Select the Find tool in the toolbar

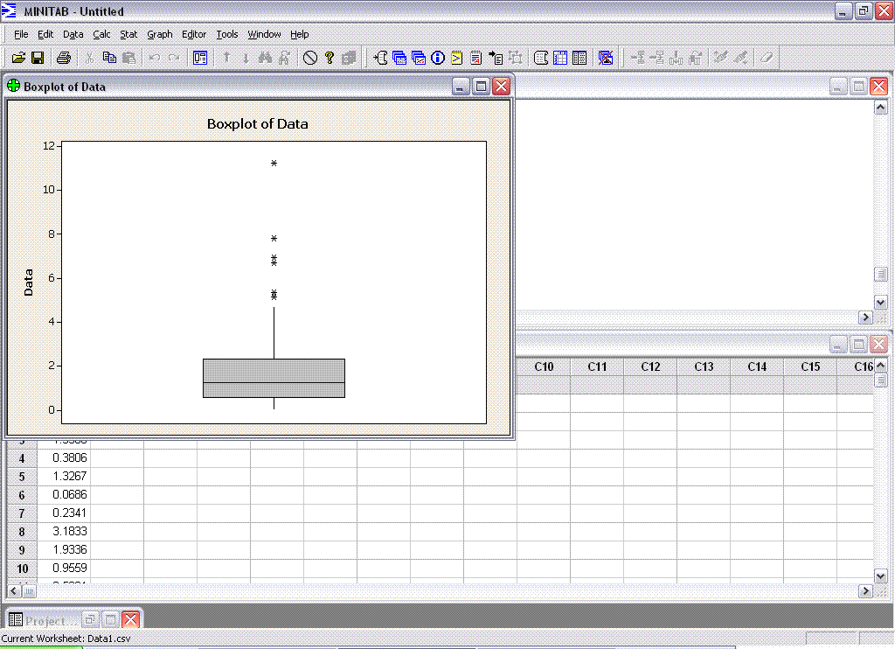point(264,57)
